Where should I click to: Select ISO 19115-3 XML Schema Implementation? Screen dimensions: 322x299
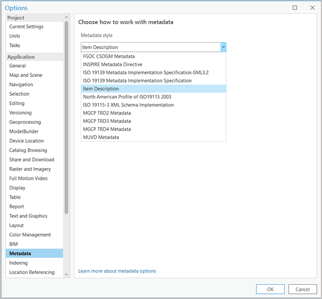click(x=128, y=105)
